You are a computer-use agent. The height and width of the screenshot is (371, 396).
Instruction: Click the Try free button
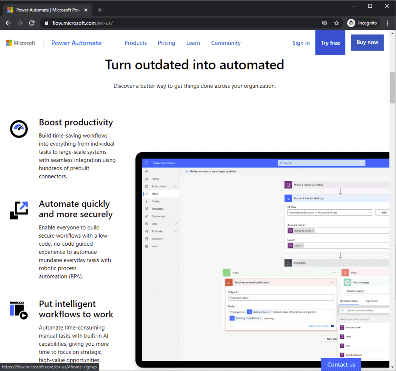pyautogui.click(x=330, y=43)
